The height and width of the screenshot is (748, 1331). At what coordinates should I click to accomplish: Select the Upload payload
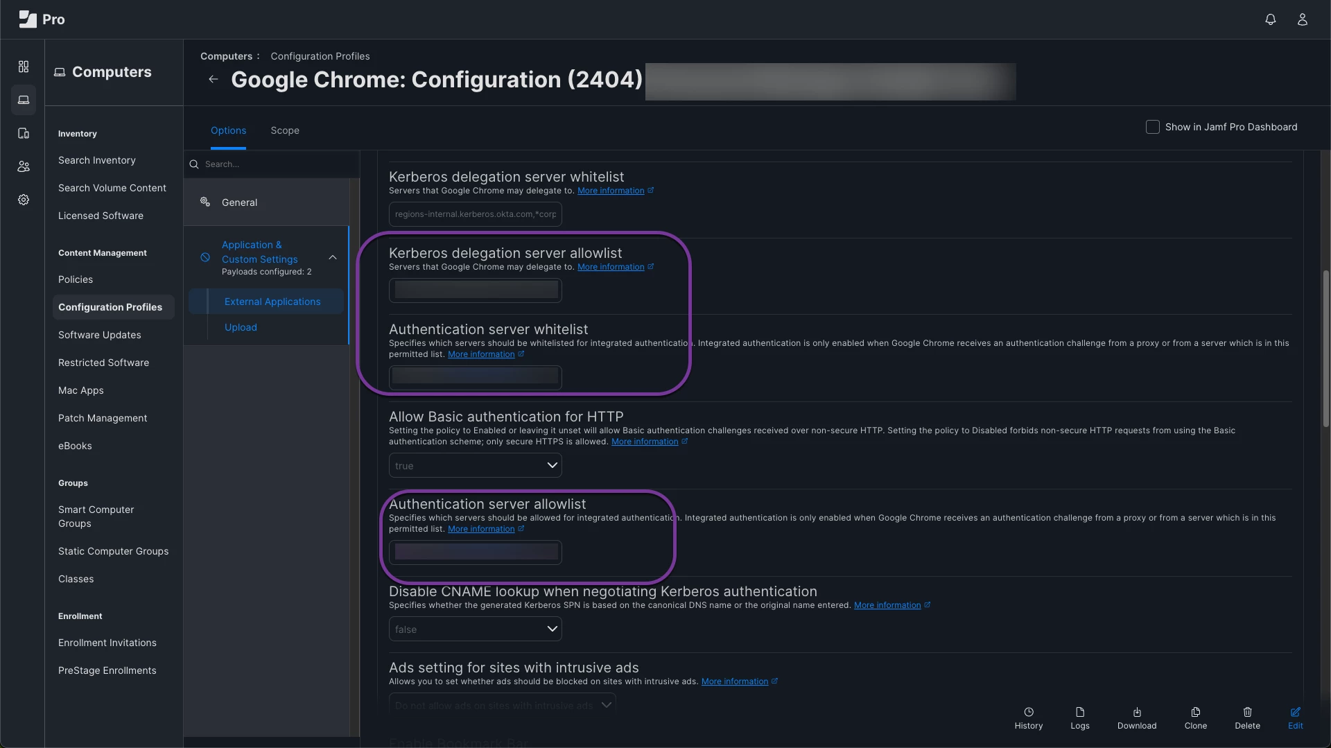(241, 327)
